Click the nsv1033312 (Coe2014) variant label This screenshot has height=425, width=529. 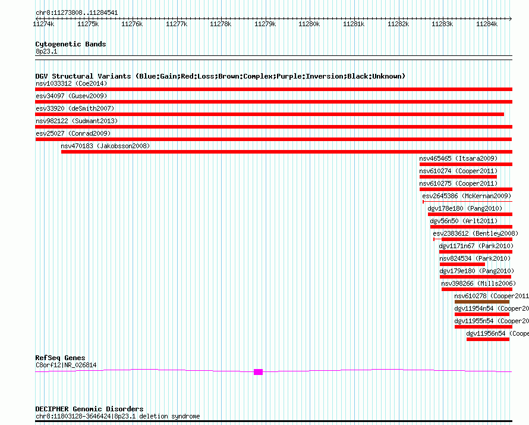point(71,83)
